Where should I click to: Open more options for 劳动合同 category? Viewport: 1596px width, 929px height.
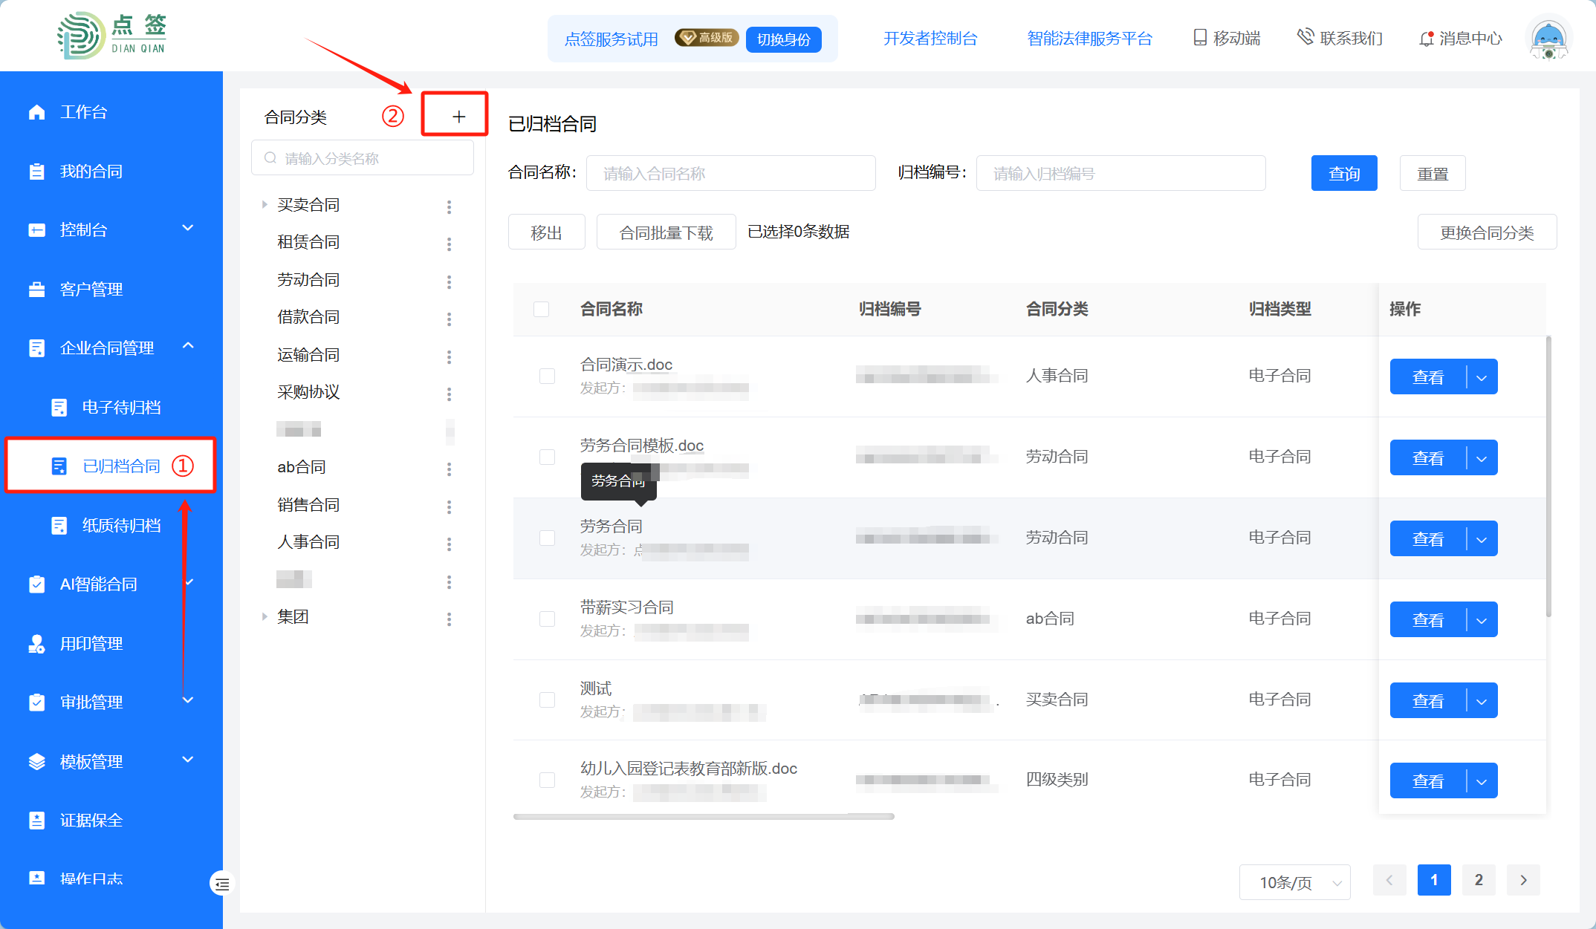449,282
